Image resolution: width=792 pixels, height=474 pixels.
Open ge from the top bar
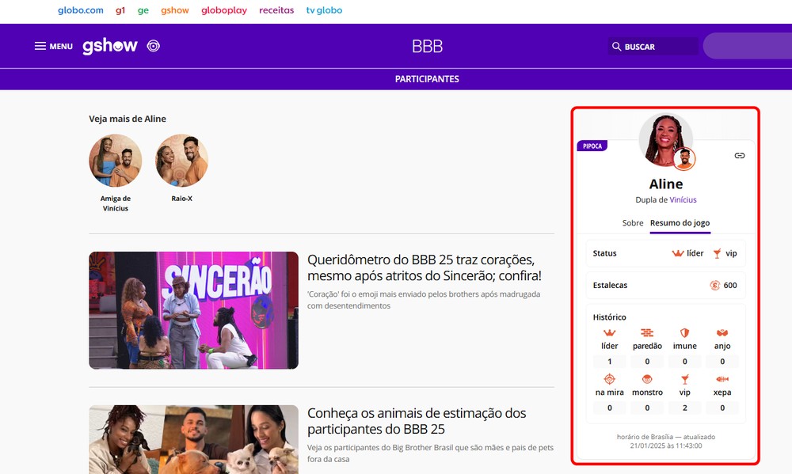tap(143, 10)
